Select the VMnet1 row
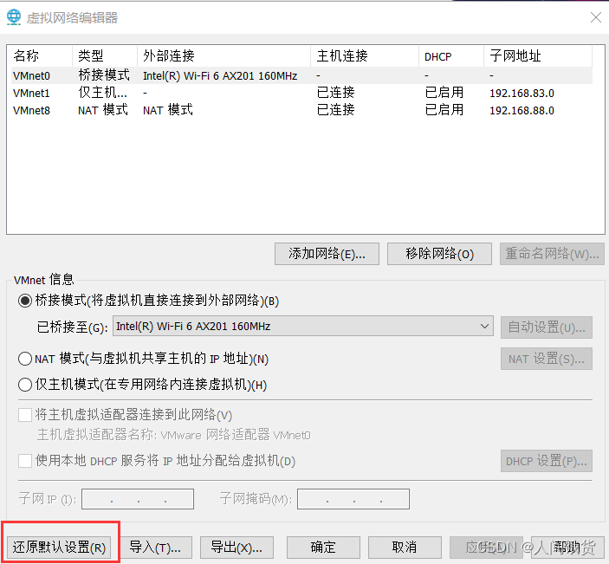Screen dimensions: 609x564 pyautogui.click(x=301, y=93)
